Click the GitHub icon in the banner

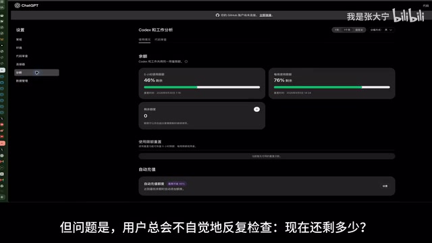[217, 15]
